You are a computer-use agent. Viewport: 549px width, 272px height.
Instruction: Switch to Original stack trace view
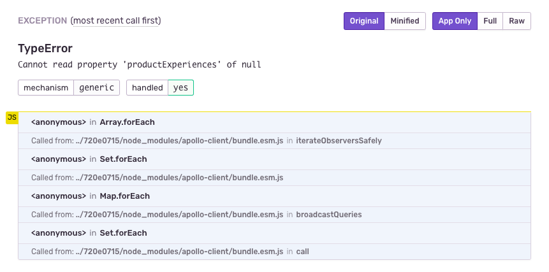364,21
